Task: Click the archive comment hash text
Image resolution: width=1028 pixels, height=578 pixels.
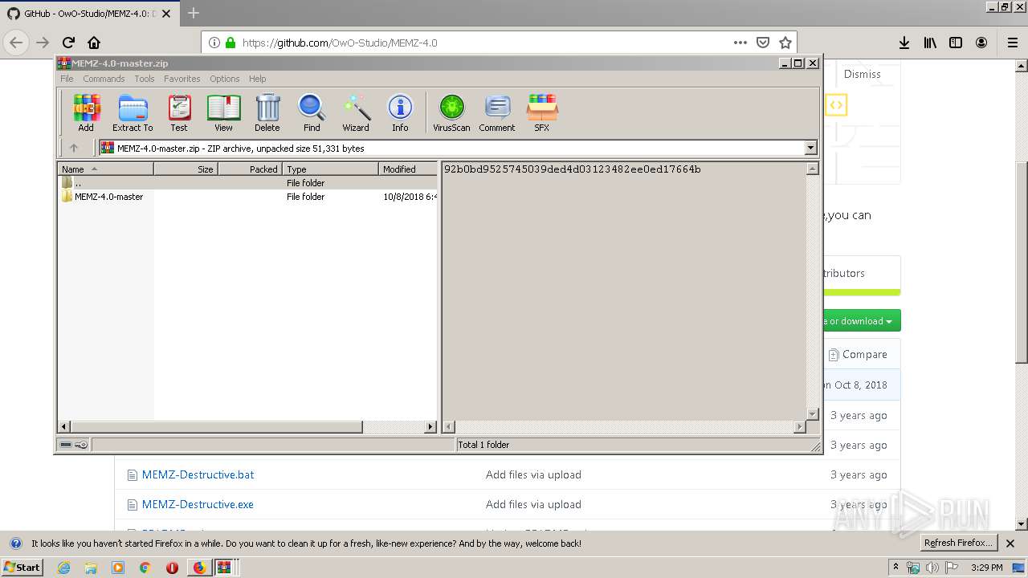Action: pos(572,169)
